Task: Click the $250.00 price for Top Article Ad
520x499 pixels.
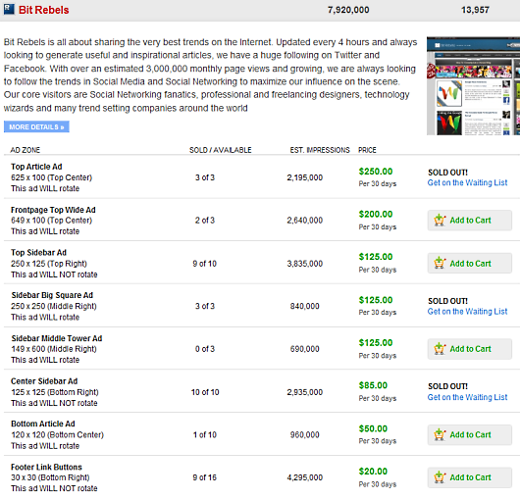Action: point(376,172)
